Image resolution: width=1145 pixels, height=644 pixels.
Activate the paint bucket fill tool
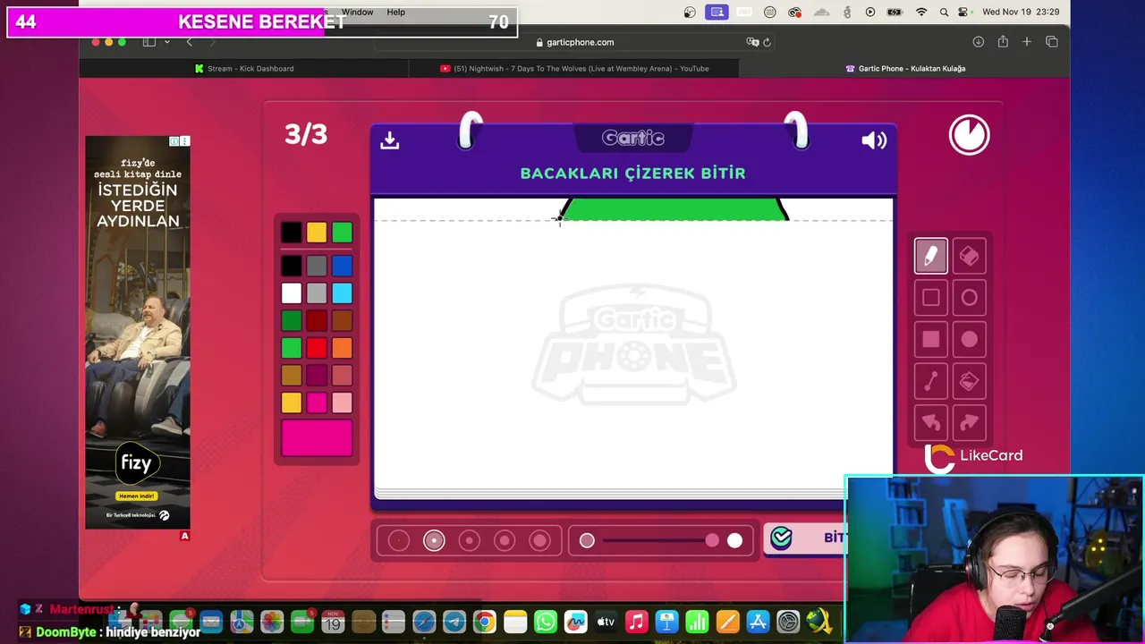[969, 382]
